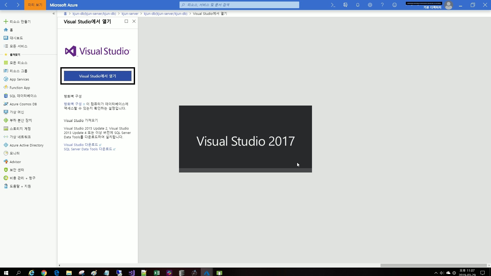
Task: Select 모든 서비스 menu item
Action: coord(18,46)
